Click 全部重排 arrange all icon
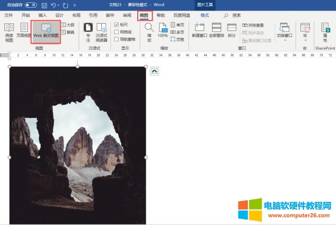Image resolution: width=336 pixels, height=225 pixels. coord(216,31)
